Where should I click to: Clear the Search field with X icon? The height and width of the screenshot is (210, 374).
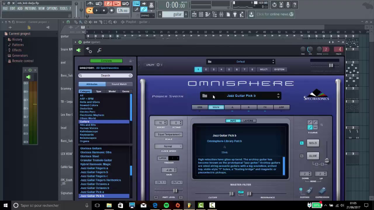tap(130, 76)
